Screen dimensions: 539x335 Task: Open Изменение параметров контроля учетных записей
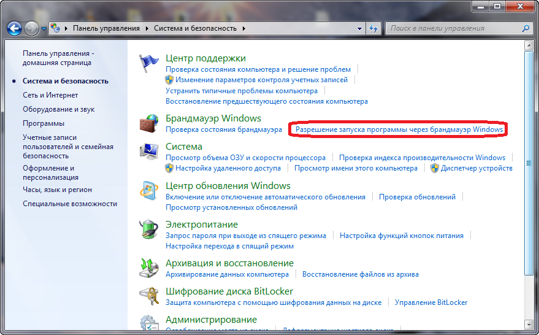(262, 80)
